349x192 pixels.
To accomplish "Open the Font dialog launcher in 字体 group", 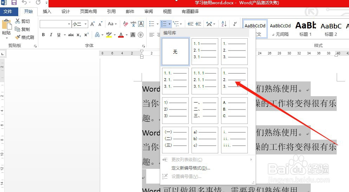I will coord(143,46).
